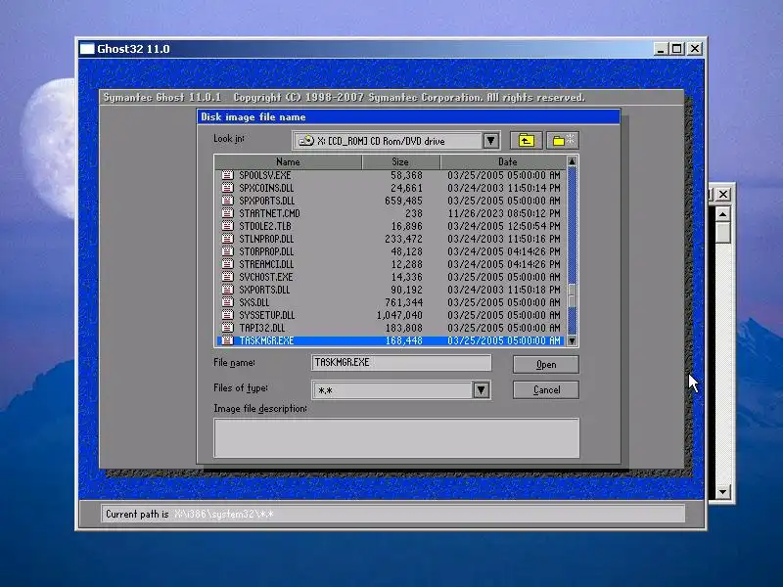Select the STLNPROP.DLL file name

pyautogui.click(x=266, y=239)
